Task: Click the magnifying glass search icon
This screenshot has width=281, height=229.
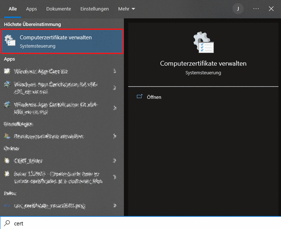Action: tap(7, 223)
